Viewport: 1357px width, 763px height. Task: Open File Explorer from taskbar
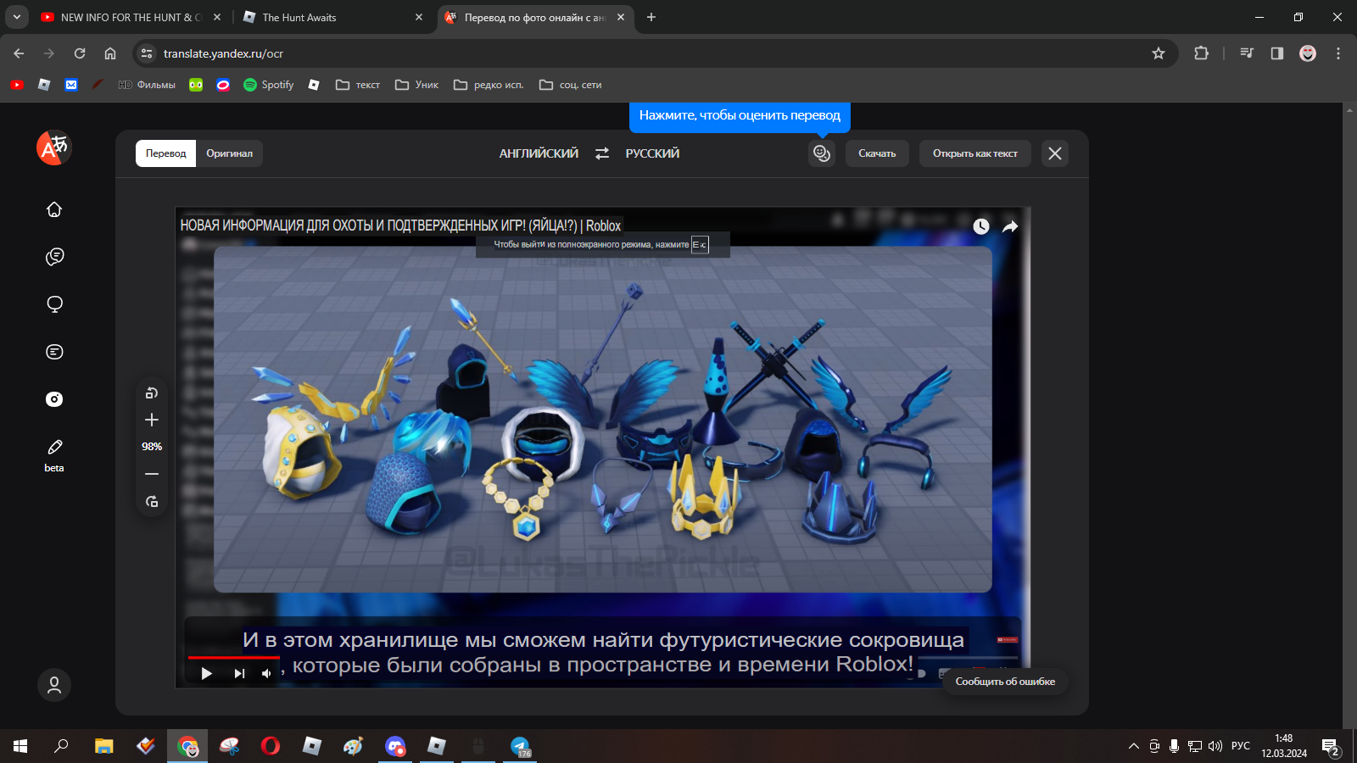pyautogui.click(x=103, y=746)
